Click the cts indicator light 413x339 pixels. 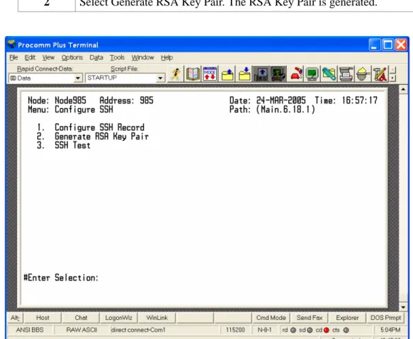[x=346, y=330]
